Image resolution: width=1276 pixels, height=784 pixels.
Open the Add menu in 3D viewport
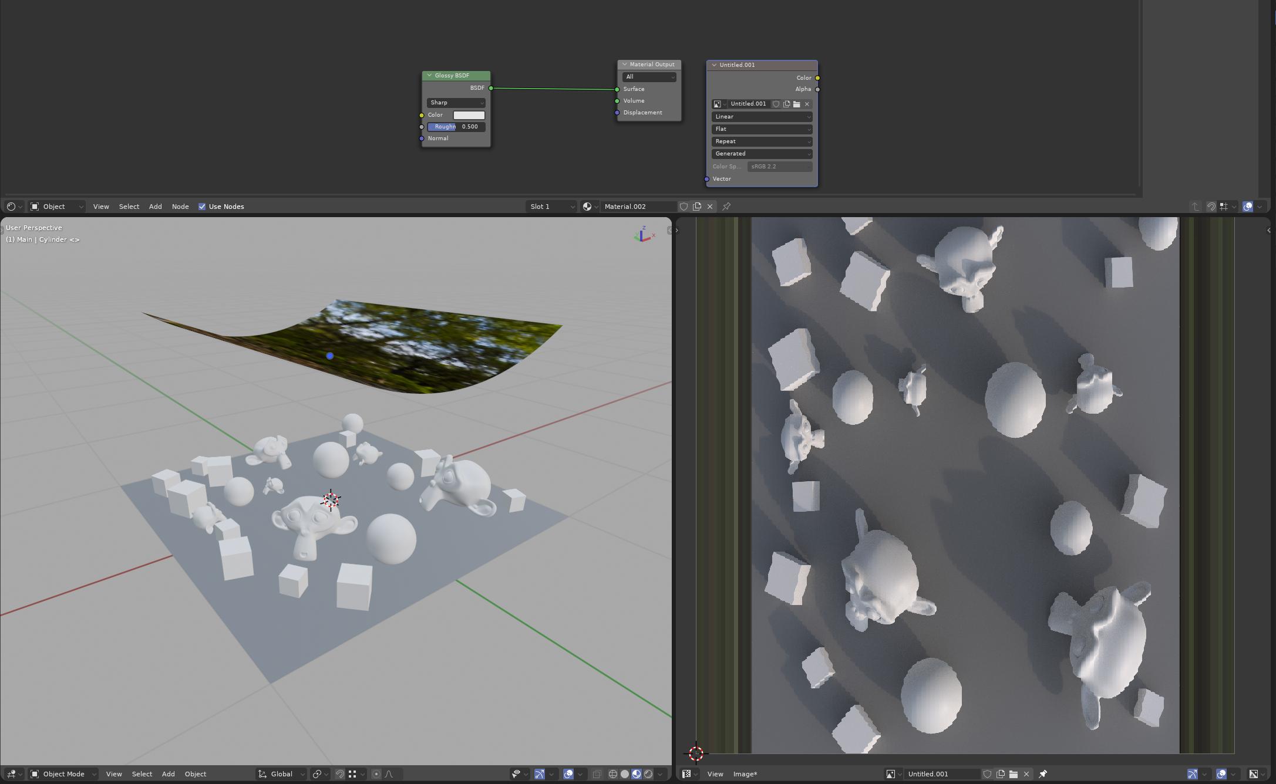168,774
